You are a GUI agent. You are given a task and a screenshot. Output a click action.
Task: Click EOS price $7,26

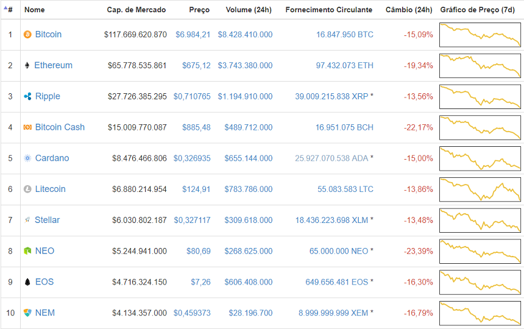tap(200, 282)
